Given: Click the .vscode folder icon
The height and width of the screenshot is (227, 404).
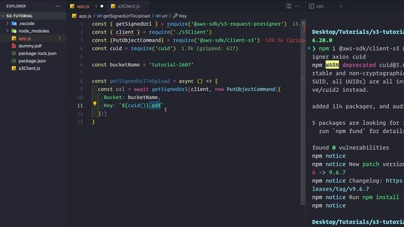Looking at the screenshot, I should tap(14, 23).
